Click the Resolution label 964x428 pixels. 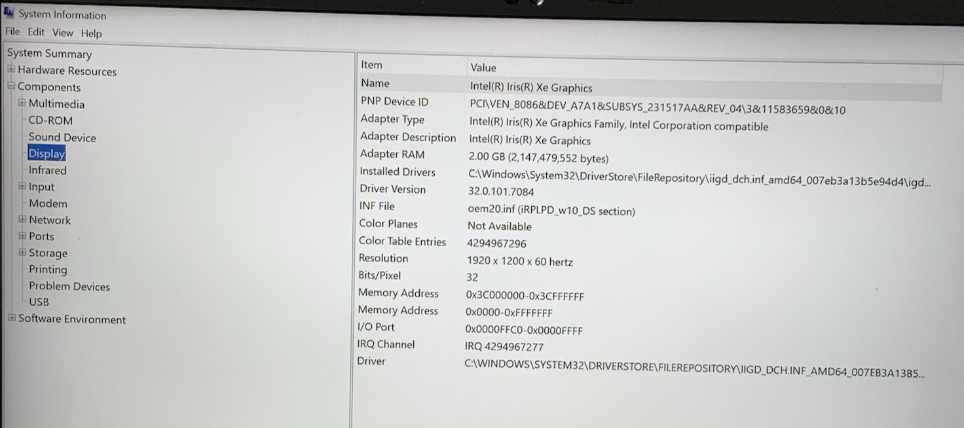coord(383,259)
